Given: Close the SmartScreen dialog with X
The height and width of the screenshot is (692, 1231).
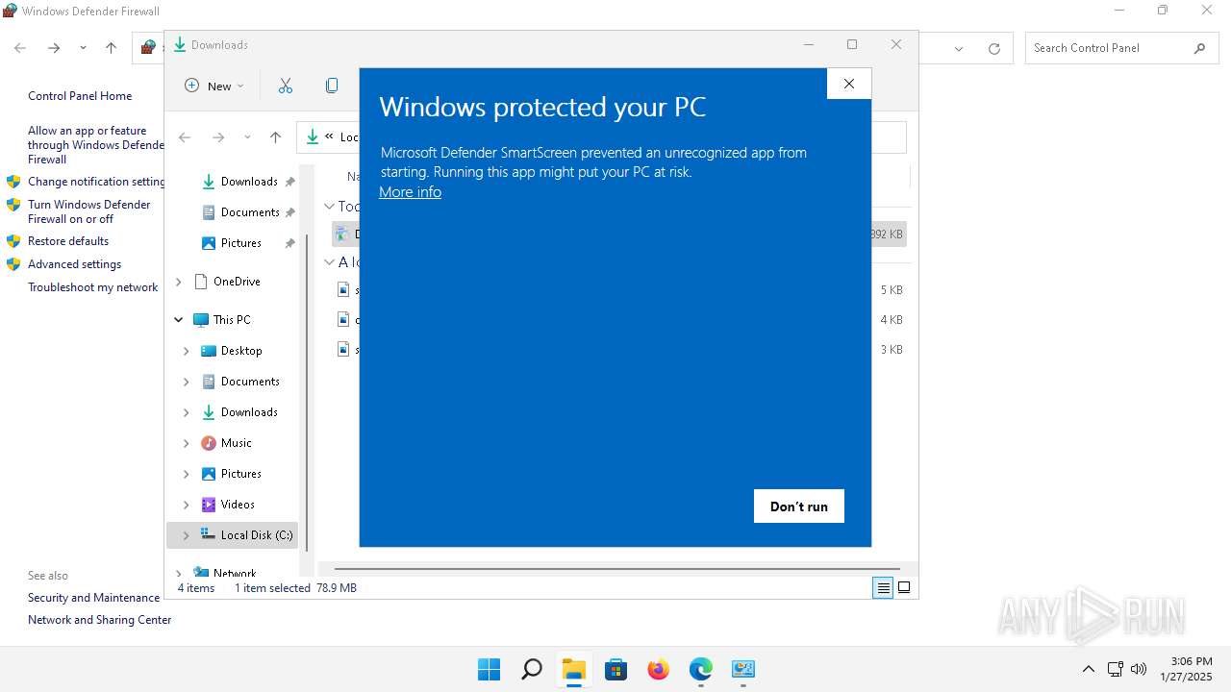Looking at the screenshot, I should click(849, 84).
